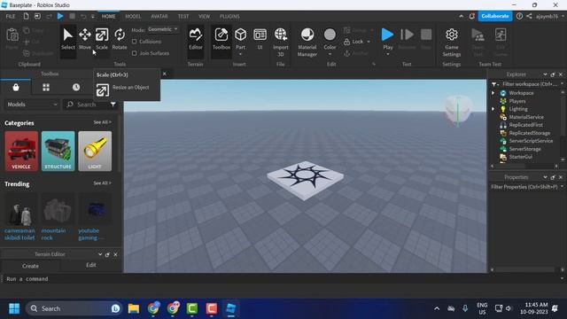Screen dimensions: 567x319
Task: Activate the Move tool
Action: (x=85, y=39)
